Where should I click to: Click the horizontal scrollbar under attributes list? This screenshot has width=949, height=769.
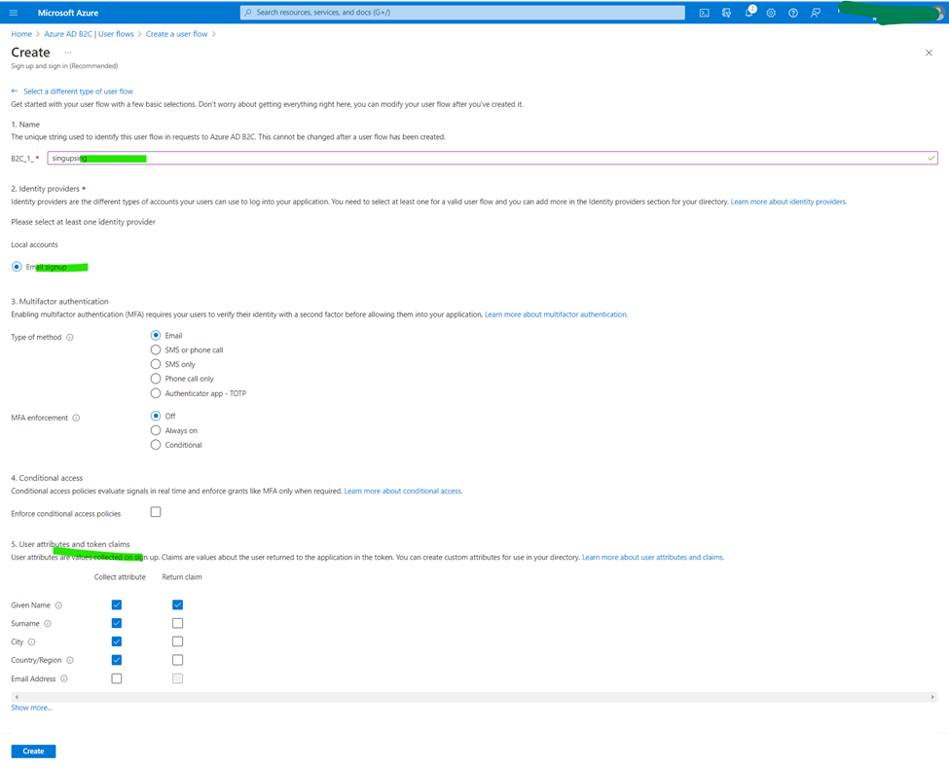(475, 697)
